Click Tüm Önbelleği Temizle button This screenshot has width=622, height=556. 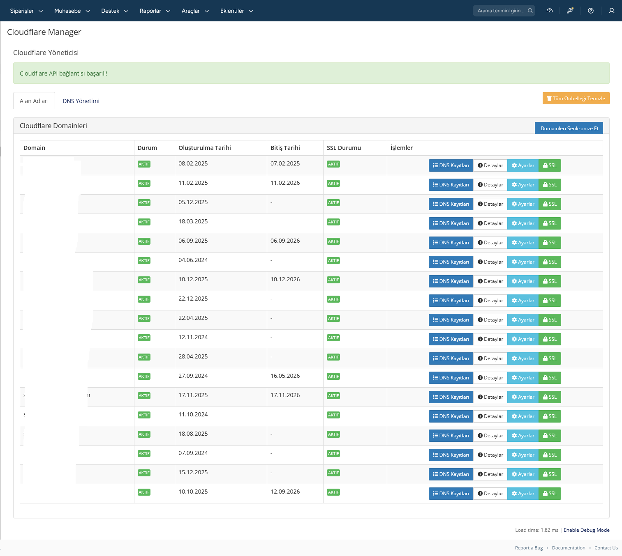point(576,98)
